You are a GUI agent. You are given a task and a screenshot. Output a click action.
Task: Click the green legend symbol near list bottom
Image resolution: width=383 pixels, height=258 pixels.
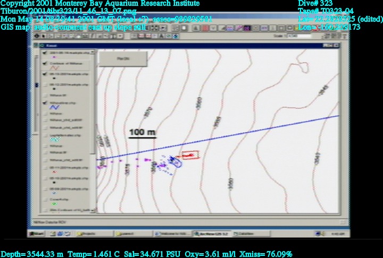coord(53,204)
